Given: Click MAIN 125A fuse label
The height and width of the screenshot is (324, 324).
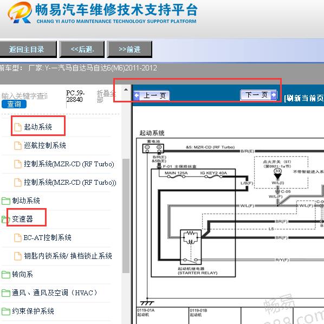Looking at the screenshot, I should [x=176, y=173].
